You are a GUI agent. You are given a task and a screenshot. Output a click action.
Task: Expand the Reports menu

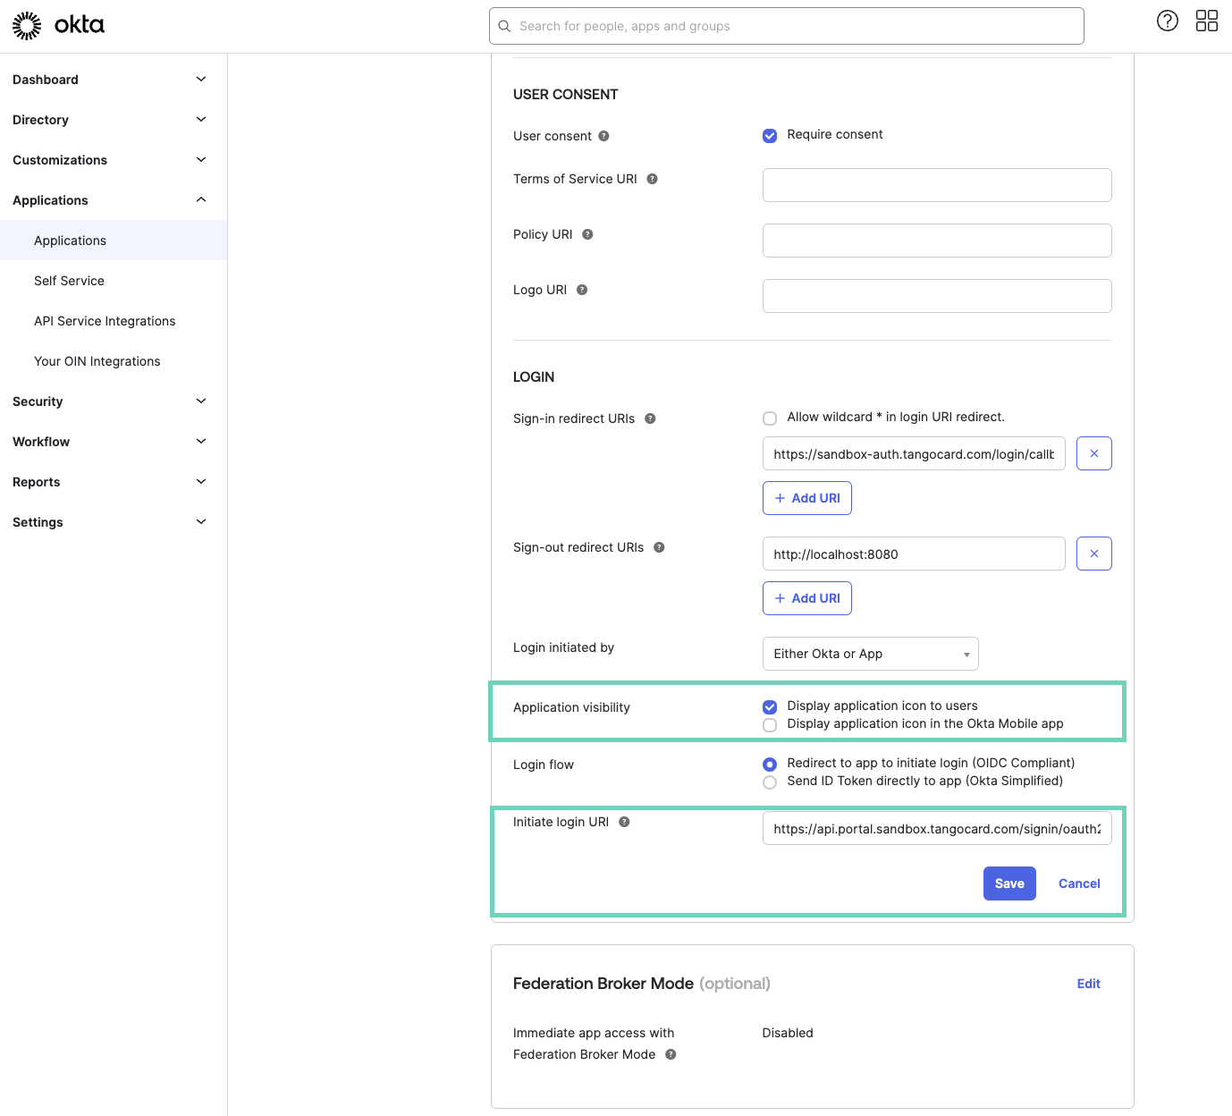coord(113,482)
